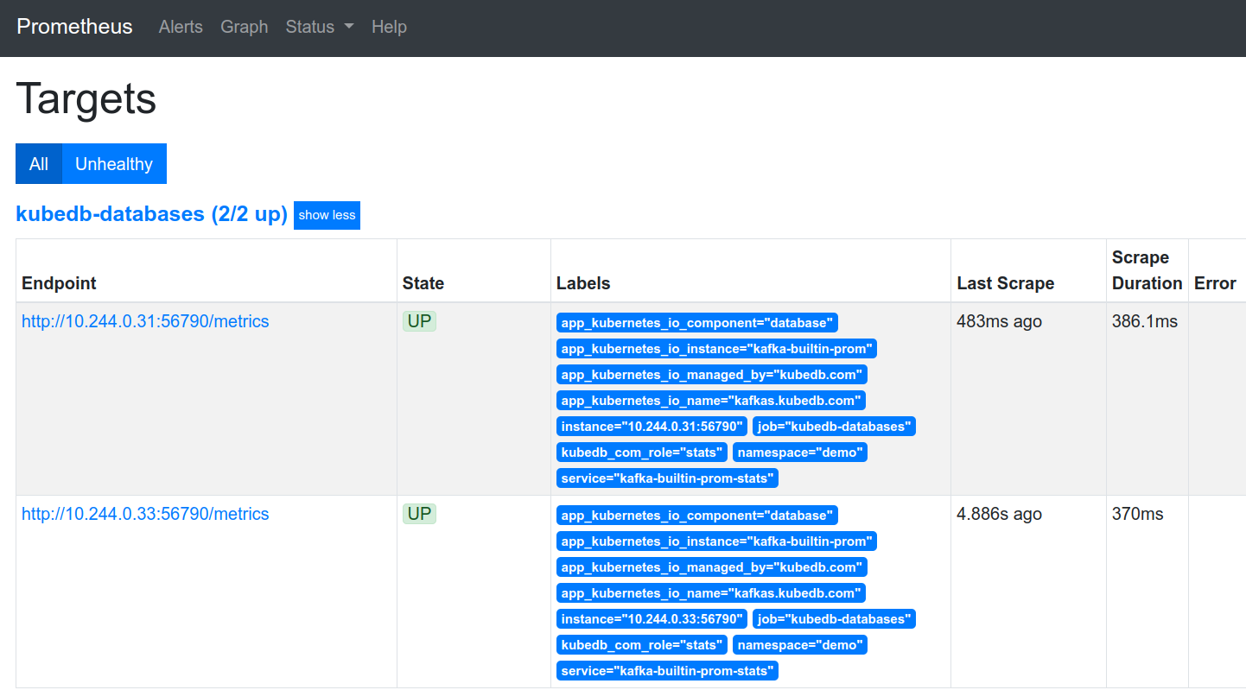Go to the Graph page
The width and height of the screenshot is (1246, 690).
coord(244,27)
